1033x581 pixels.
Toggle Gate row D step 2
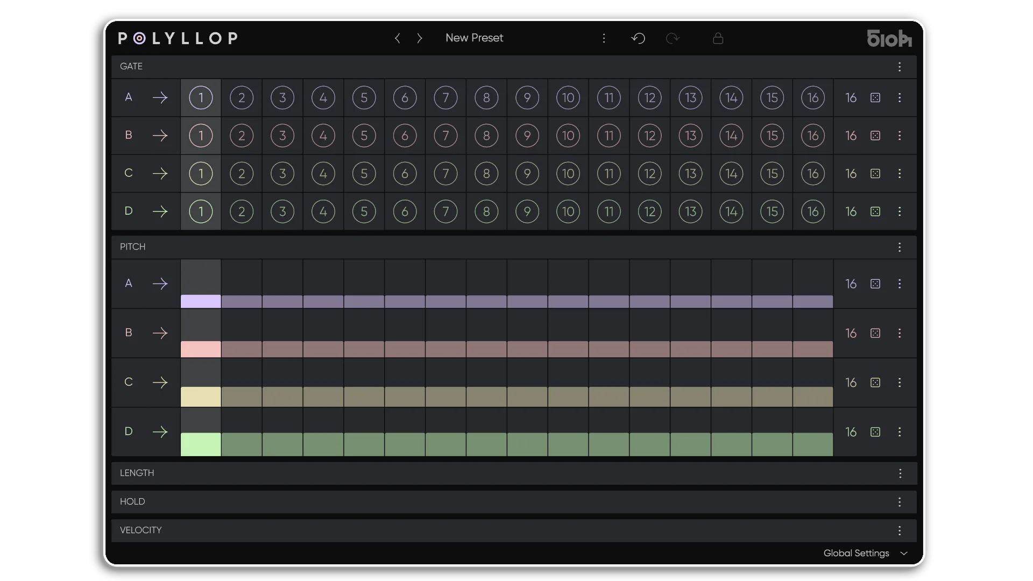(x=242, y=211)
